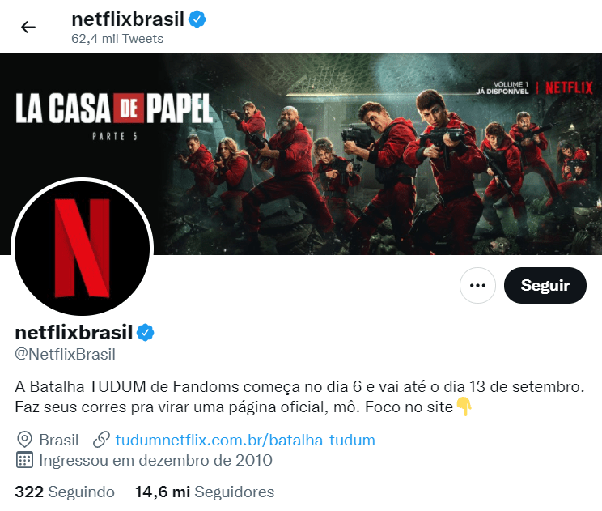Click the chain link icon beside the URL
602x511 pixels.
click(x=101, y=440)
